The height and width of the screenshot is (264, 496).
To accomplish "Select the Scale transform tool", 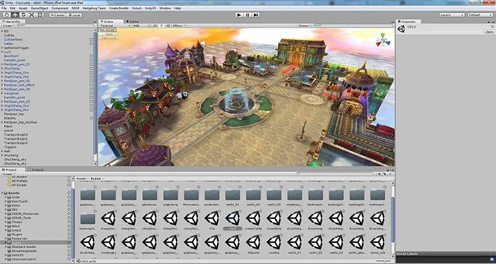I will tap(32, 15).
